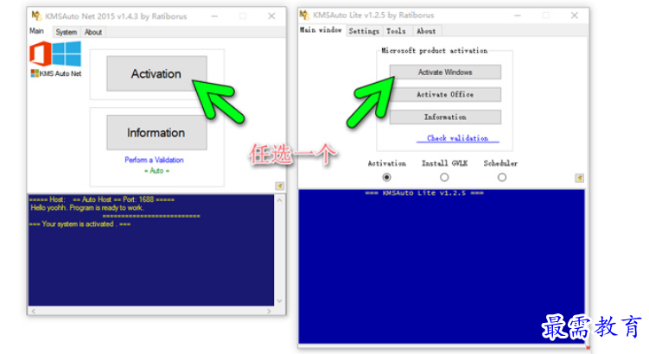Image resolution: width=649 pixels, height=354 pixels.
Task: Click the Information button in KMSAuto Lite
Action: click(445, 117)
